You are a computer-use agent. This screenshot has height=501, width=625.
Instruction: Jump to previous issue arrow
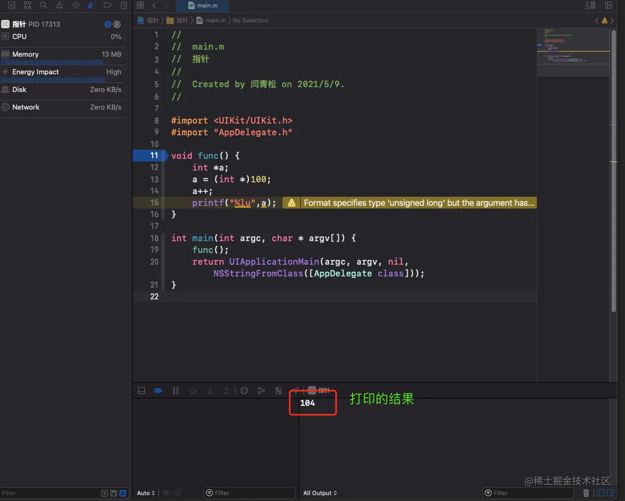coord(597,20)
